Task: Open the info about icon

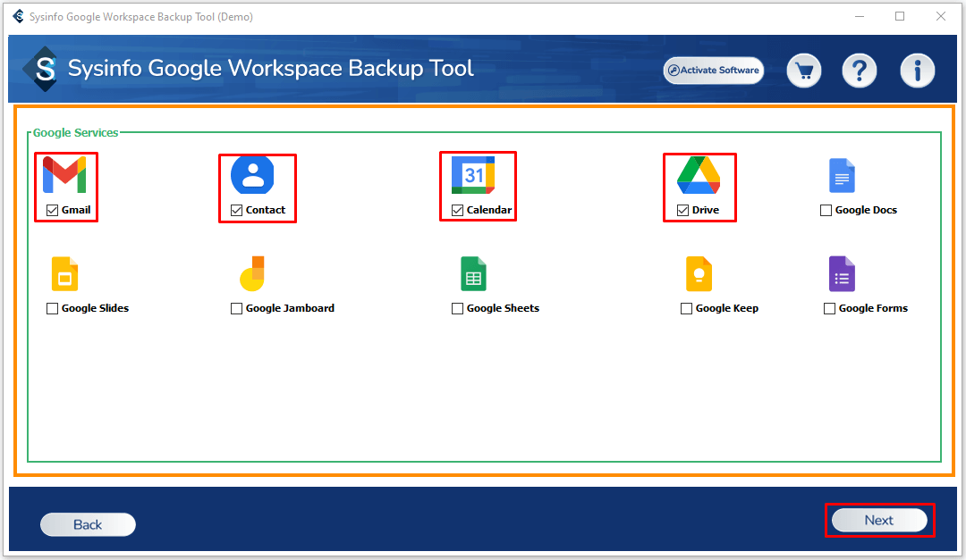Action: tap(918, 71)
